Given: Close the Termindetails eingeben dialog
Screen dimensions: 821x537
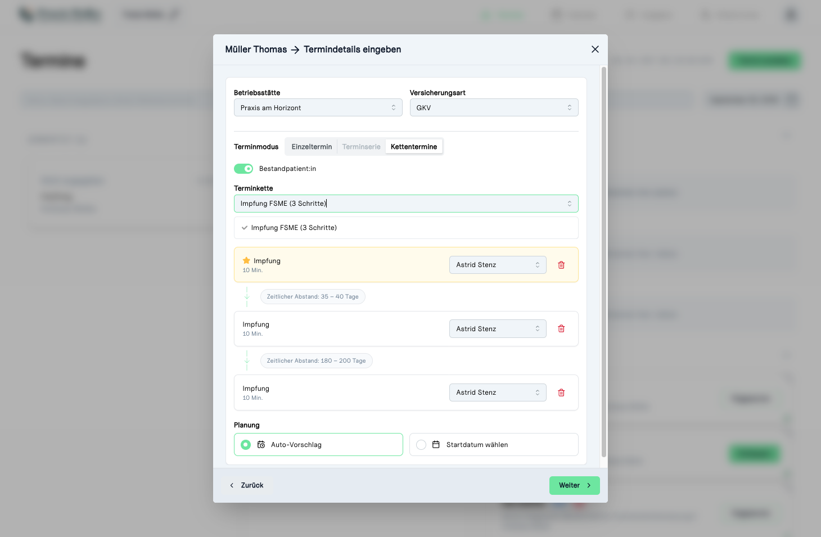Looking at the screenshot, I should [595, 49].
